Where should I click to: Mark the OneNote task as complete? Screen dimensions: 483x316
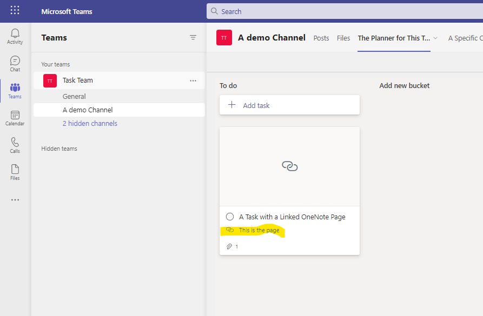click(230, 217)
